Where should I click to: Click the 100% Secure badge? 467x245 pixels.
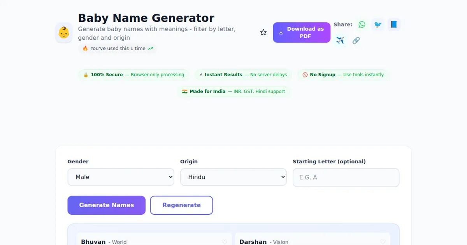pos(134,75)
